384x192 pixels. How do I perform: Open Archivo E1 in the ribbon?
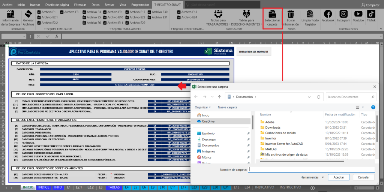point(46,12)
